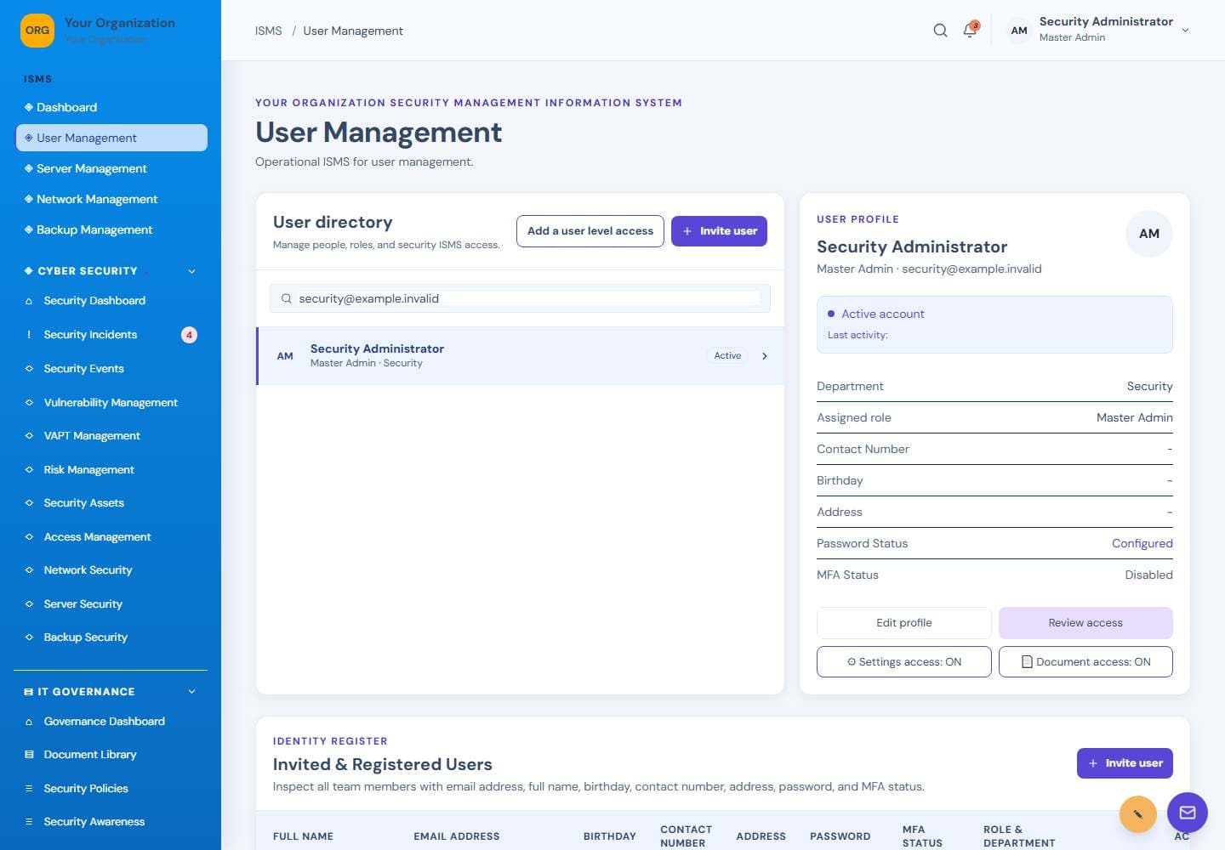
Task: Click the Security Incidents badge showing 4
Action: coord(189,335)
